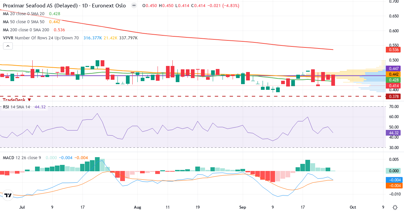Screen dimensions: 404x212
Task: Click the MA 50 value 0.442
Action: tap(55, 22)
